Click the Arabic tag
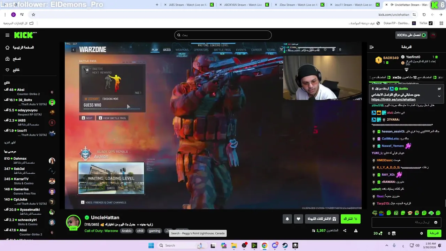 click(126, 231)
